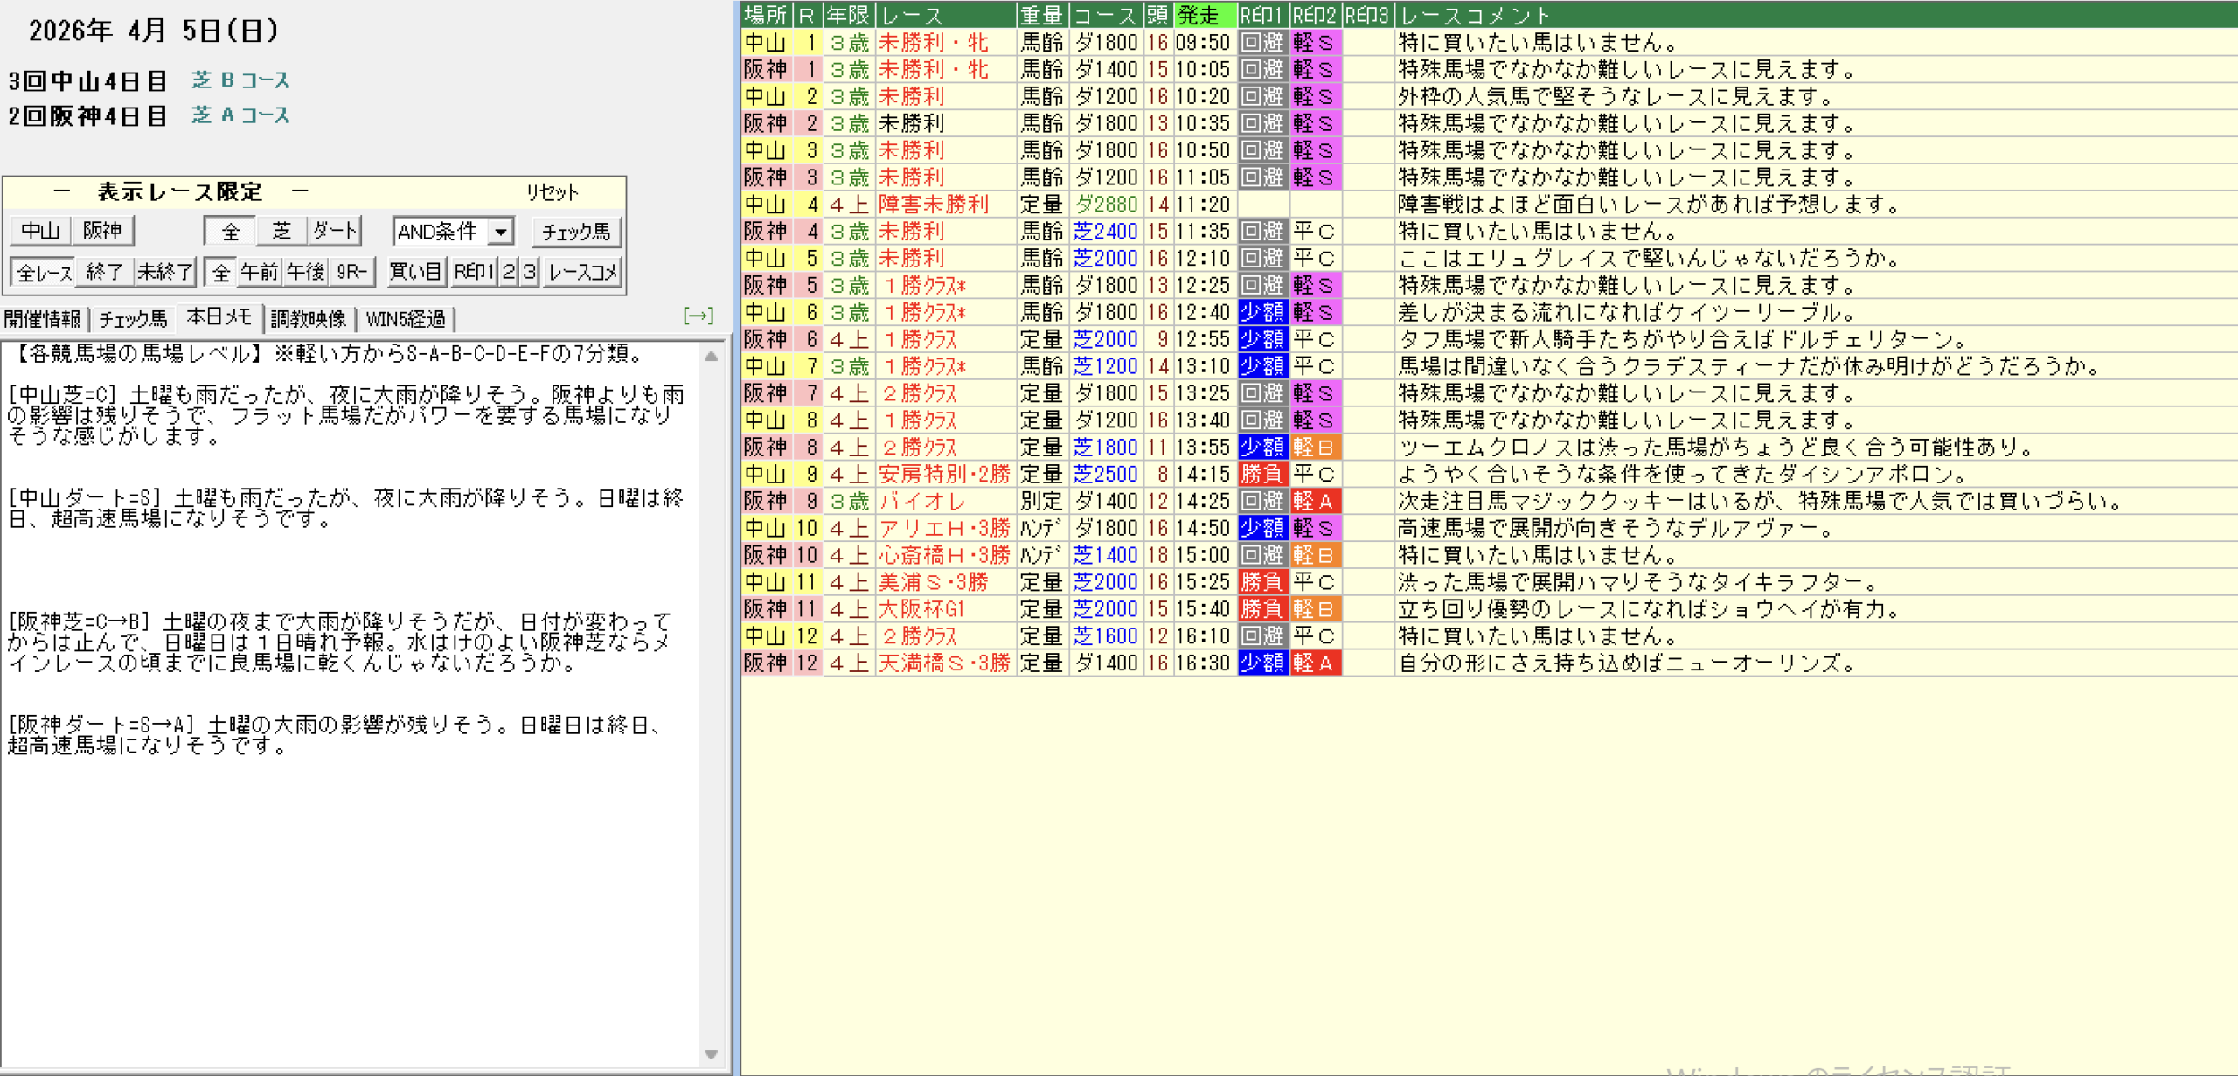Image resolution: width=2238 pixels, height=1076 pixels.
Task: Click the blue 芝2000 course cell of 大阪杯G1
Action: point(1105,609)
